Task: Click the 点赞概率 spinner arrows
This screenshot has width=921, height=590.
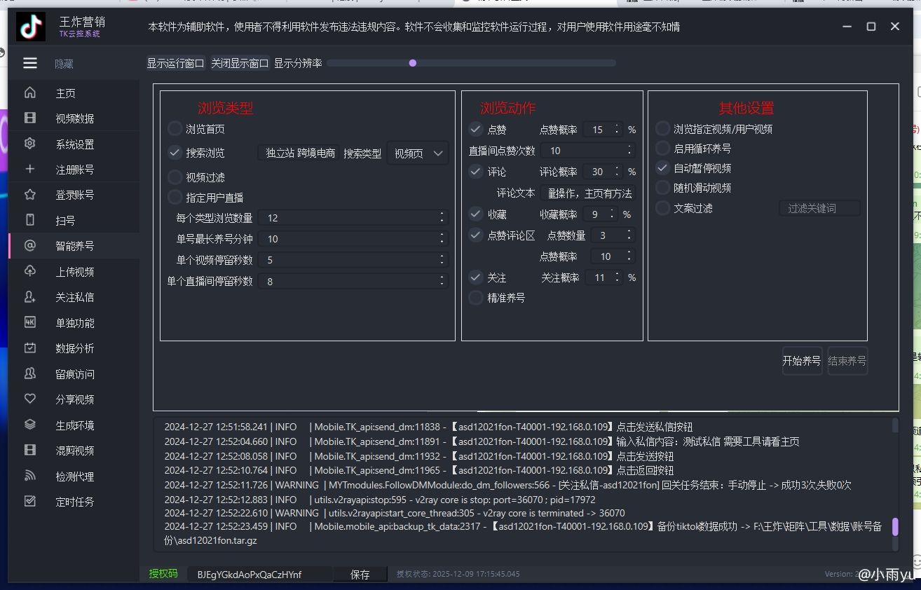Action: point(617,130)
